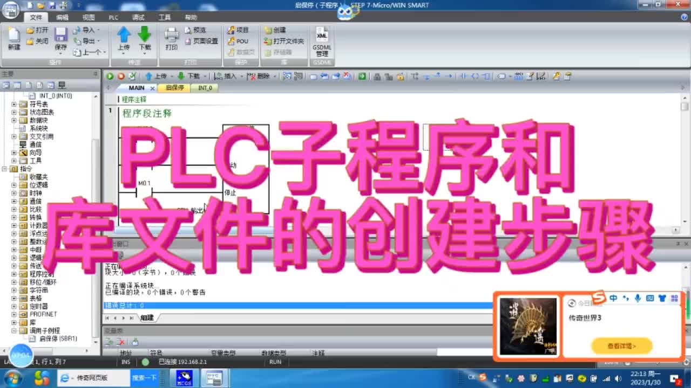The image size is (691, 388).
Task: Click the toolbar 插入 (Insert) button
Action: 226,77
